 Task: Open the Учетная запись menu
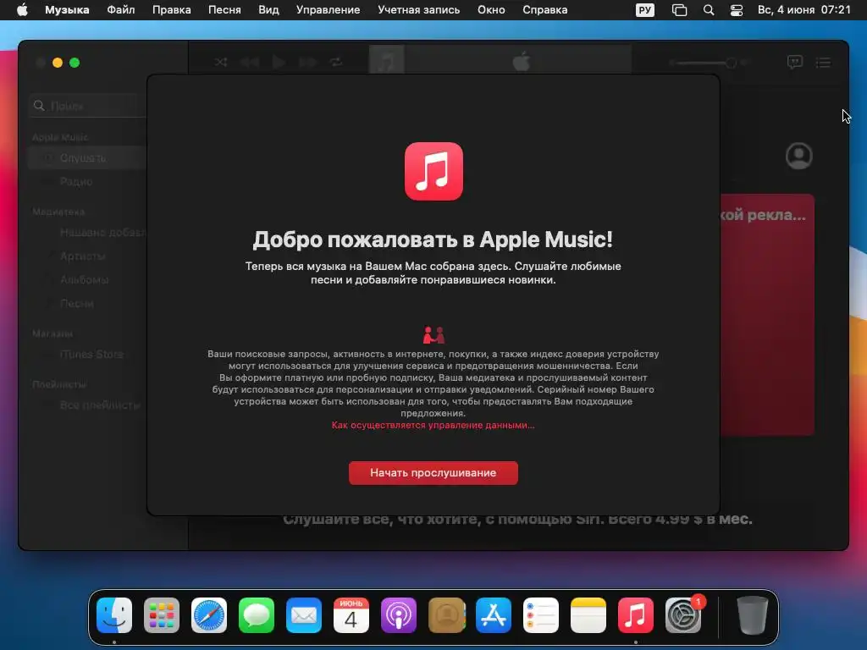point(418,10)
